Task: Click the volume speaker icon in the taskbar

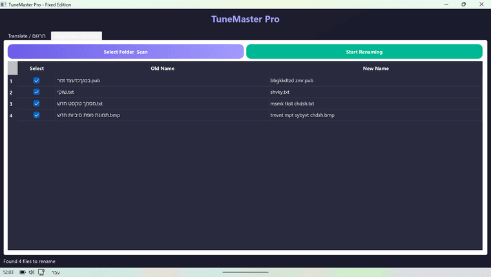Action: (31, 272)
